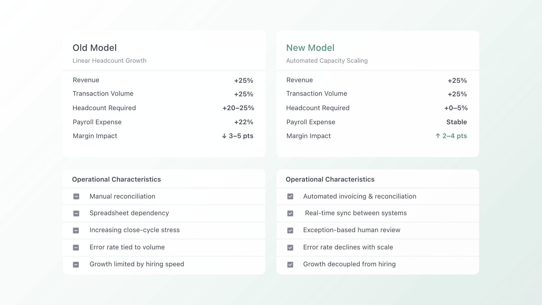
Task: Click the +20–25% headcount value
Action: pyautogui.click(x=238, y=108)
